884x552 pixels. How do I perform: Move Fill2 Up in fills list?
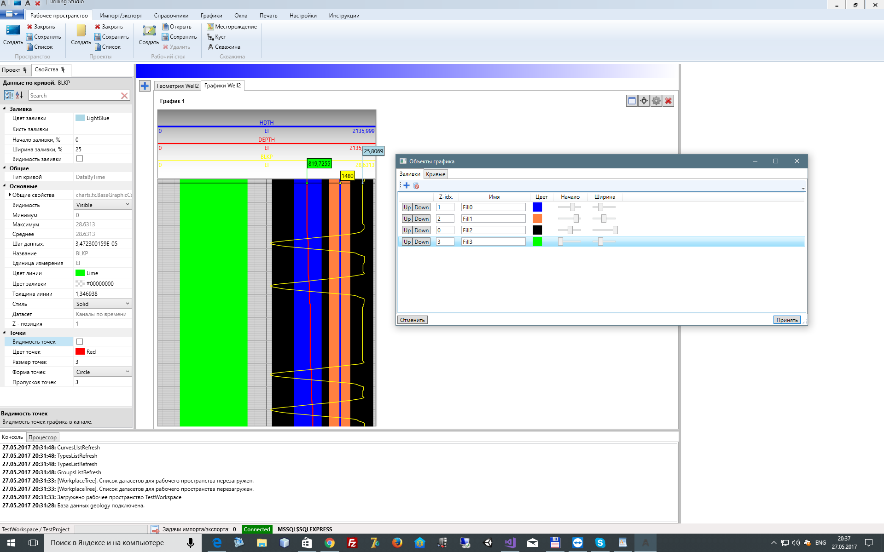pyautogui.click(x=407, y=230)
